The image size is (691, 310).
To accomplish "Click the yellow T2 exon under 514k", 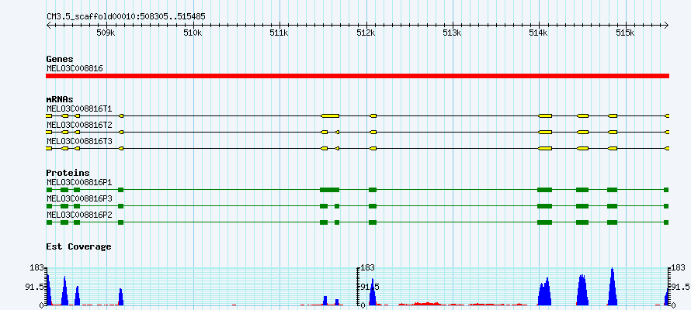I will point(545,132).
